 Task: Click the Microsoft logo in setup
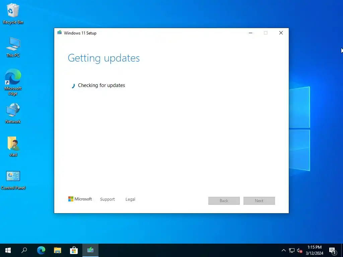80,199
